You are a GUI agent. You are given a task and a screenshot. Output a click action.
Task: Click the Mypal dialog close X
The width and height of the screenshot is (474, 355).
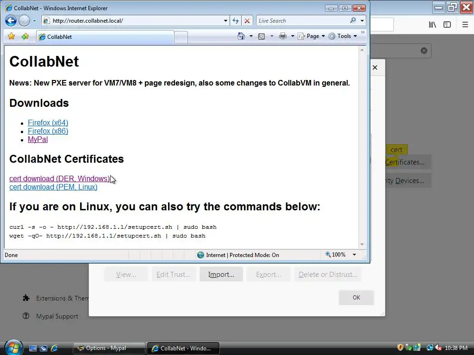(x=375, y=67)
